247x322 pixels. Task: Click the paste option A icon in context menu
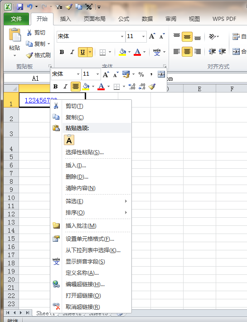point(69,140)
